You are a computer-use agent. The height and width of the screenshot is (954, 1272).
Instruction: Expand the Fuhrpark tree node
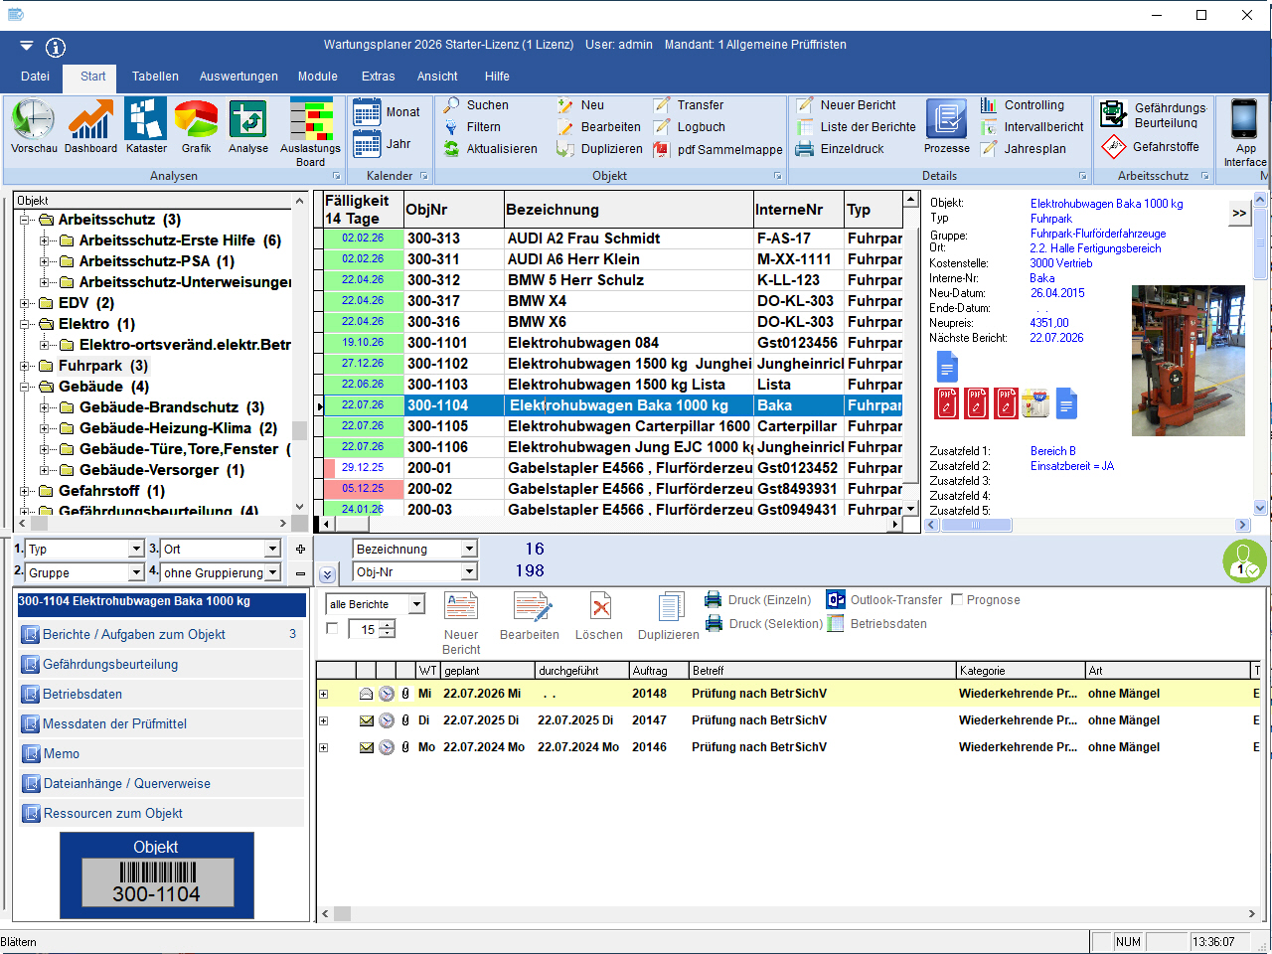click(25, 366)
